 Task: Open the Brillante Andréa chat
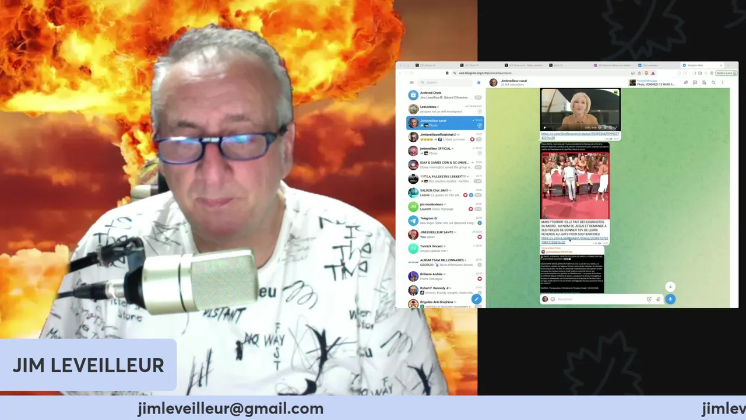point(445,276)
